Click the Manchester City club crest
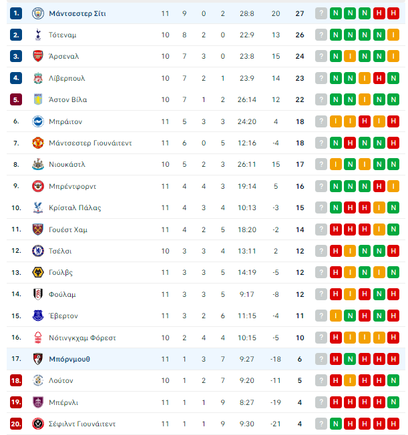Viewport: 408px width, 435px height. pos(38,13)
